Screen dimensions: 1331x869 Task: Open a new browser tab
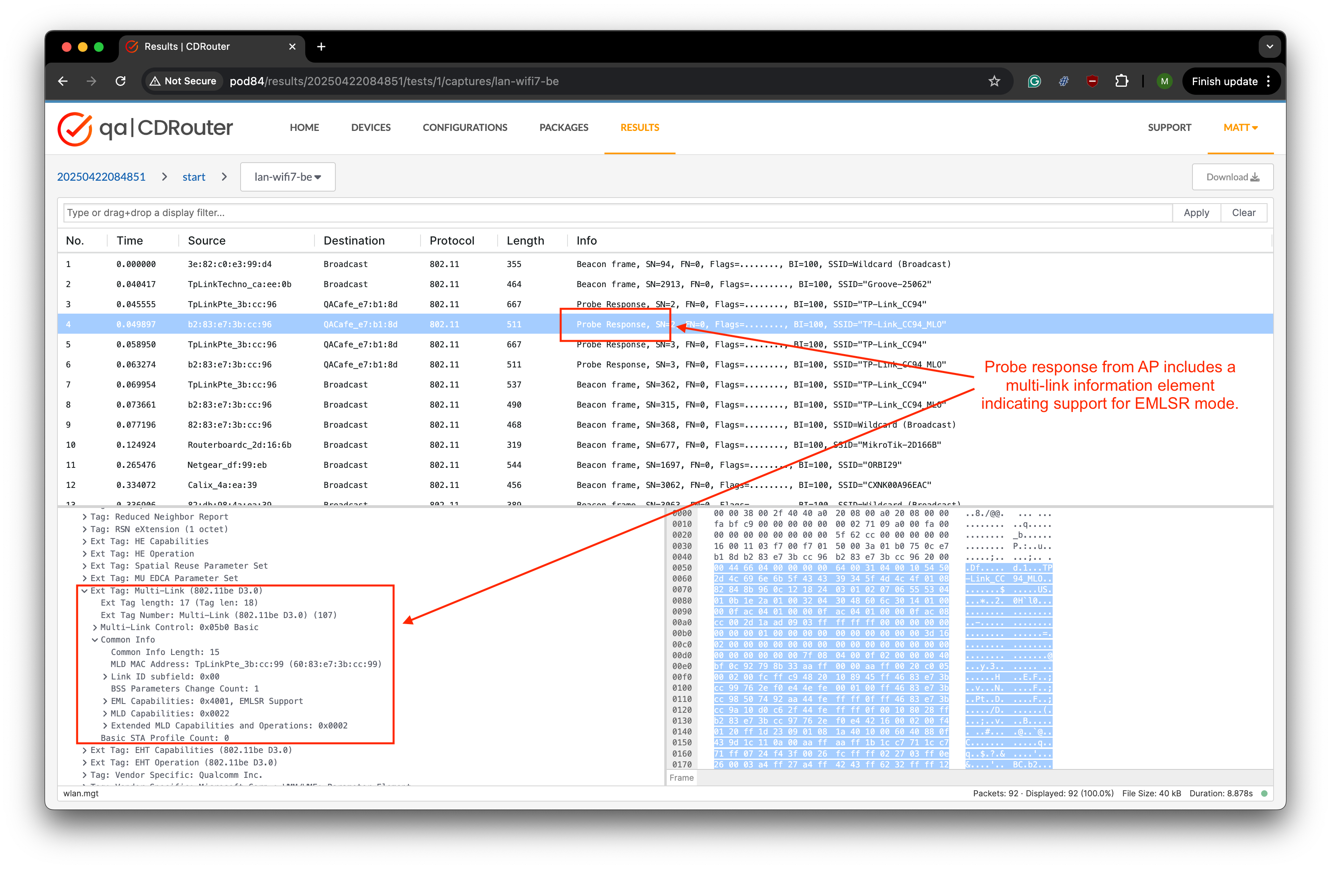[x=321, y=47]
